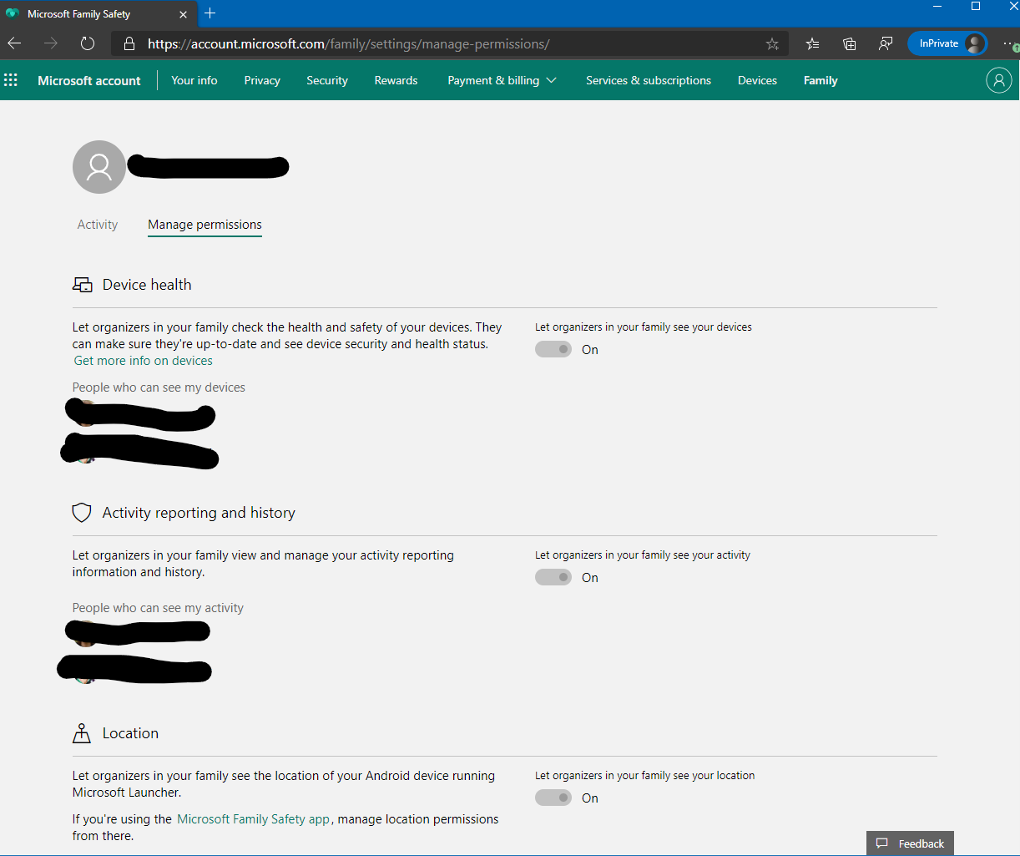Switch to the Activity tab
Image resolution: width=1020 pixels, height=856 pixels.
pyautogui.click(x=98, y=225)
